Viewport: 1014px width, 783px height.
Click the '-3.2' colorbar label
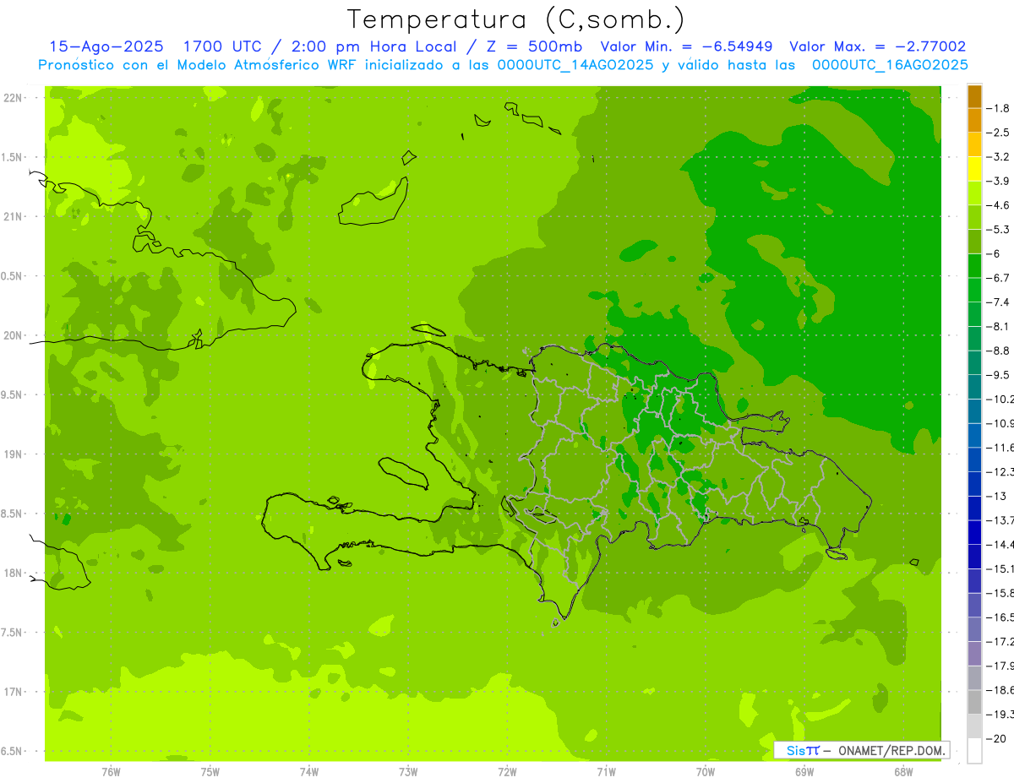(x=999, y=157)
